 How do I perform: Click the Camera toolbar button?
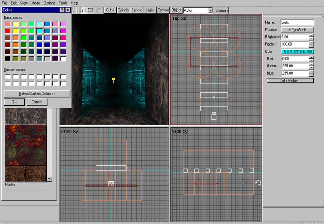click(163, 10)
